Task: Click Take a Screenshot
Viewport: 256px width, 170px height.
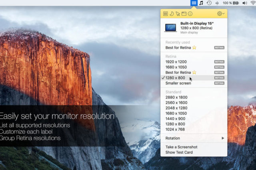Action: click(181, 147)
